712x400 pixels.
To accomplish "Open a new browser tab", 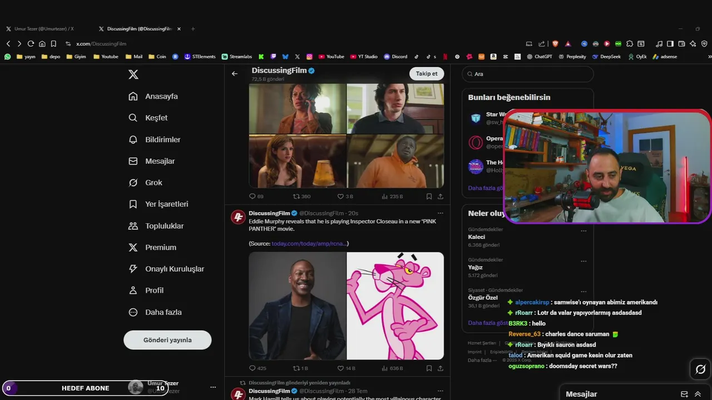I will tap(193, 29).
